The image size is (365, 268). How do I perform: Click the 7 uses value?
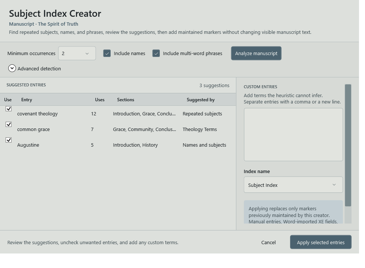click(92, 130)
